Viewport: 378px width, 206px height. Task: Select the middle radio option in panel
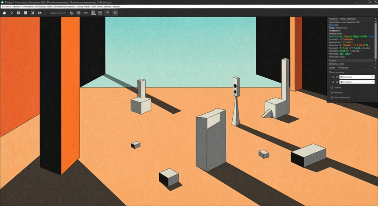(332, 93)
